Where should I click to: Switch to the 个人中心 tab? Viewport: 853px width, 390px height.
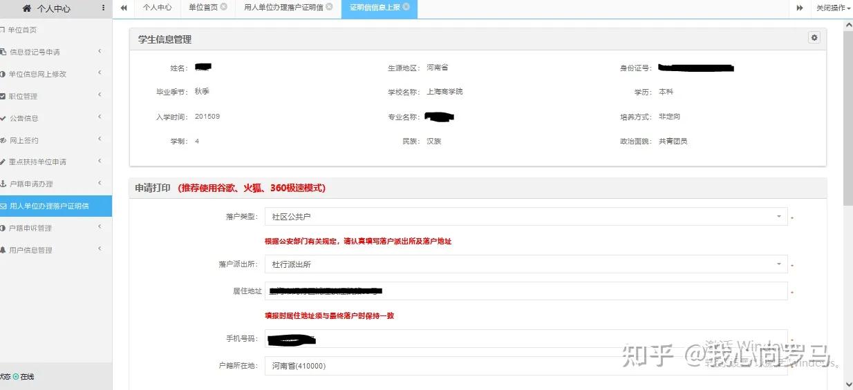(x=158, y=8)
